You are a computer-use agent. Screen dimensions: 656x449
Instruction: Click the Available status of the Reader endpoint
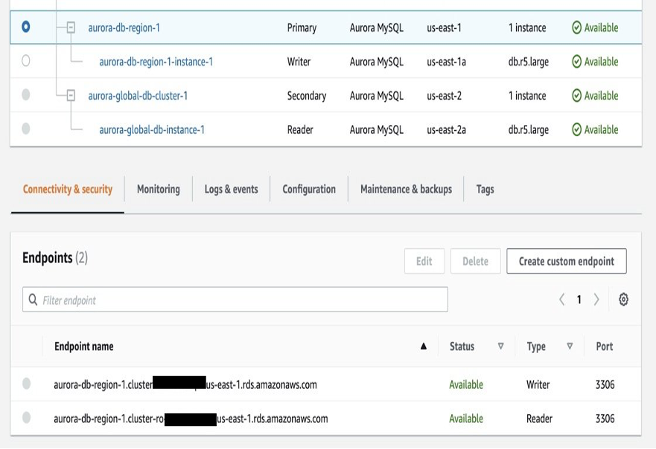(466, 419)
